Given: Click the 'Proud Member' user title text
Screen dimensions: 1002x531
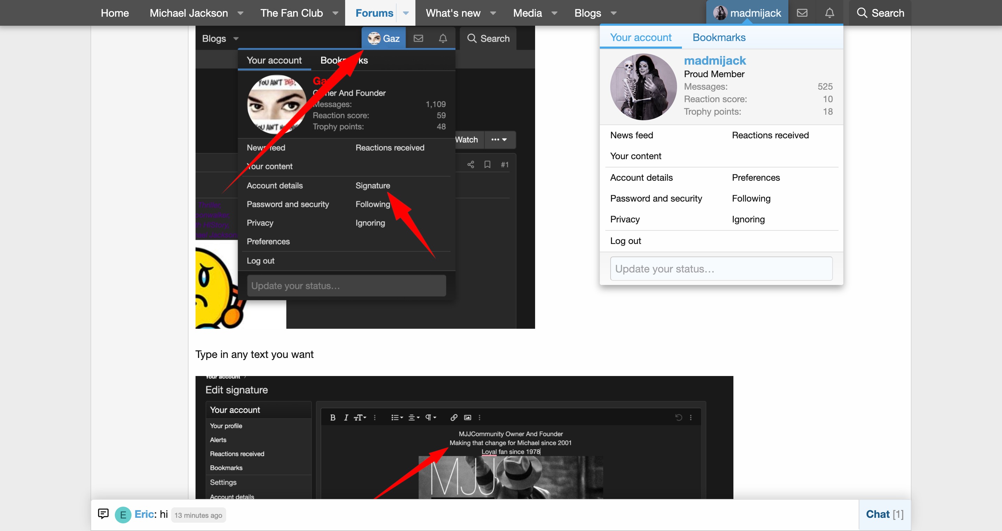Looking at the screenshot, I should [x=714, y=74].
